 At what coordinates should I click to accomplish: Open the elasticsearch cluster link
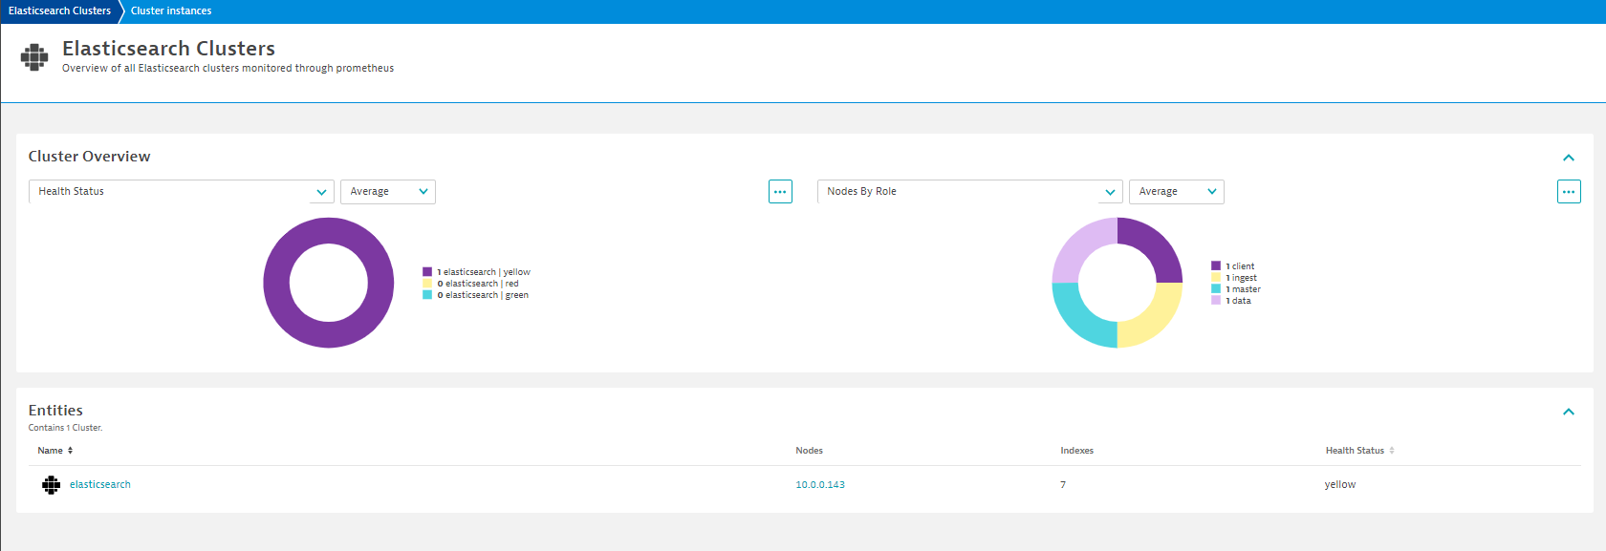(100, 485)
